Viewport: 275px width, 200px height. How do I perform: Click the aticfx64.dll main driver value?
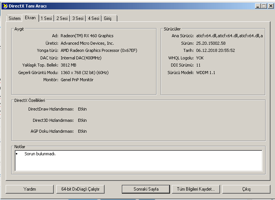click(x=229, y=36)
